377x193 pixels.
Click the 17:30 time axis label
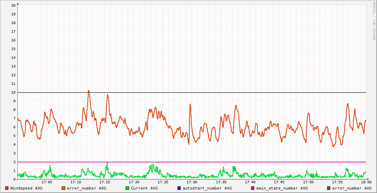coord(192,182)
